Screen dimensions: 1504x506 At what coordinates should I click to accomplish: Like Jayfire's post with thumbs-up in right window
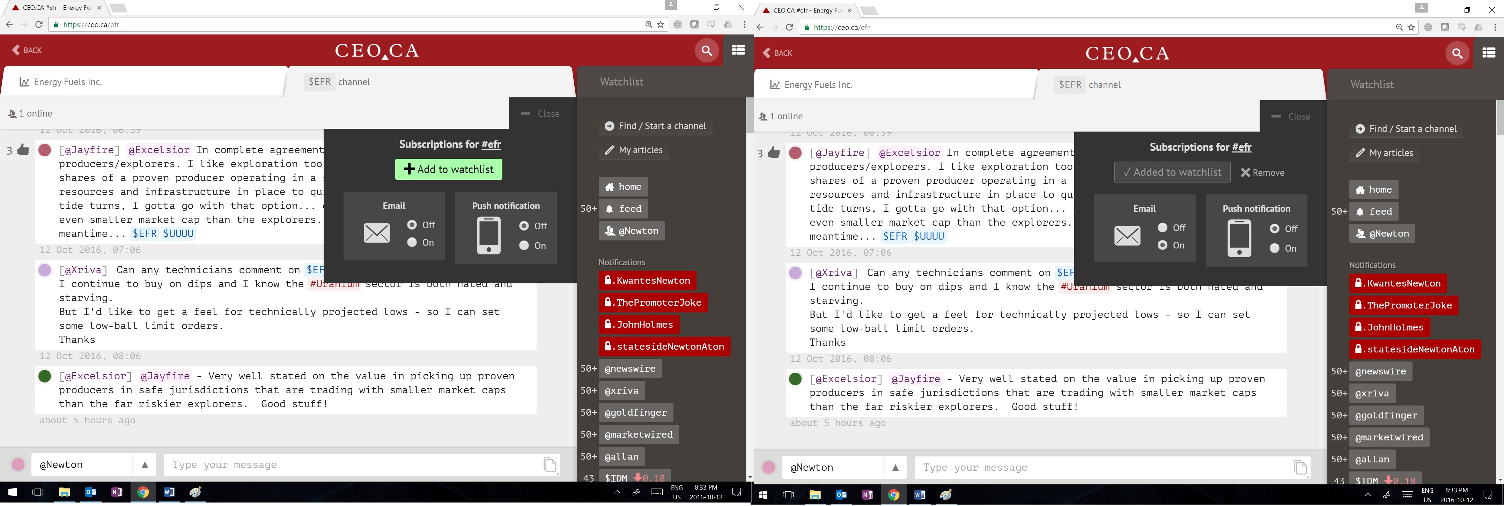(x=774, y=154)
